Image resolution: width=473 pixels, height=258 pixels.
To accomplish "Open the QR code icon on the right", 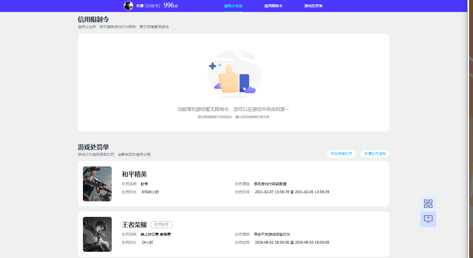I will tap(428, 204).
